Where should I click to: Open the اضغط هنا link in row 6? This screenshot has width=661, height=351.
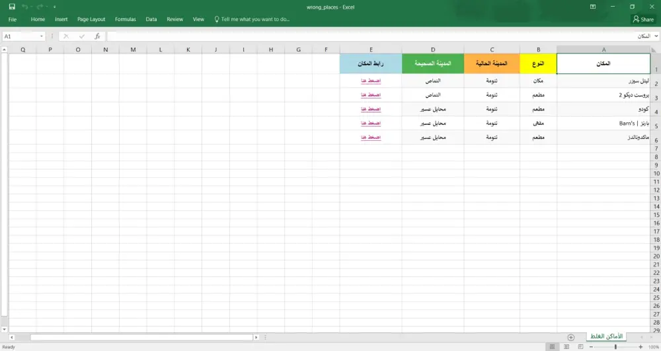pyautogui.click(x=371, y=137)
